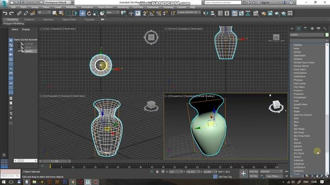
Task: Click the Align tool icon
Action: tap(212, 13)
